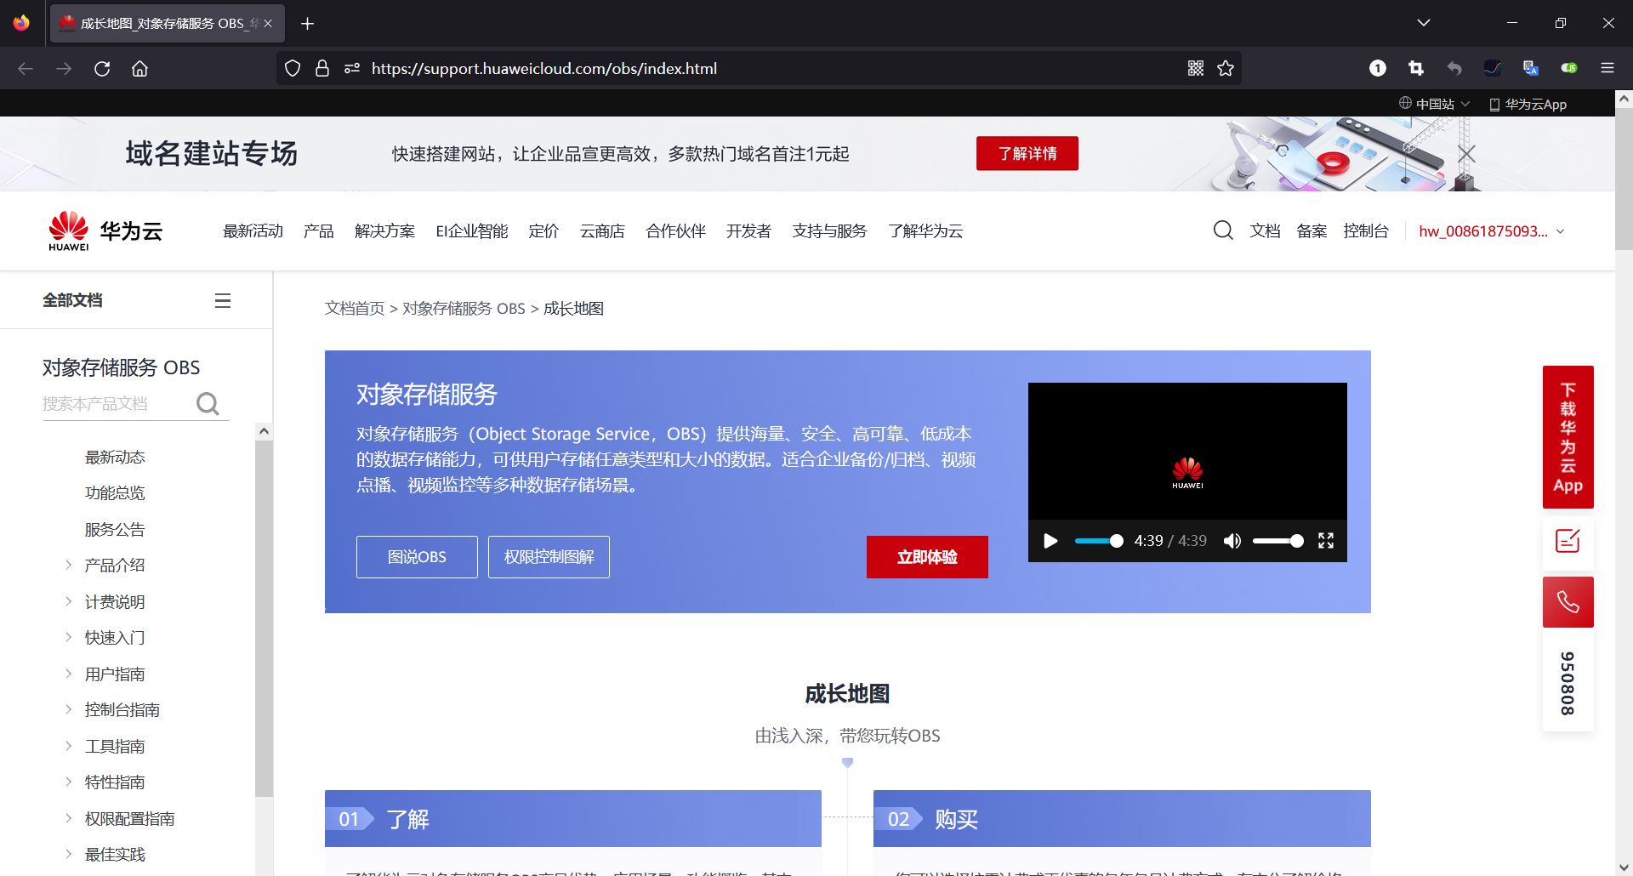Viewport: 1633px width, 876px height.
Task: Click the hotline phone icon on the right
Action: (1568, 601)
